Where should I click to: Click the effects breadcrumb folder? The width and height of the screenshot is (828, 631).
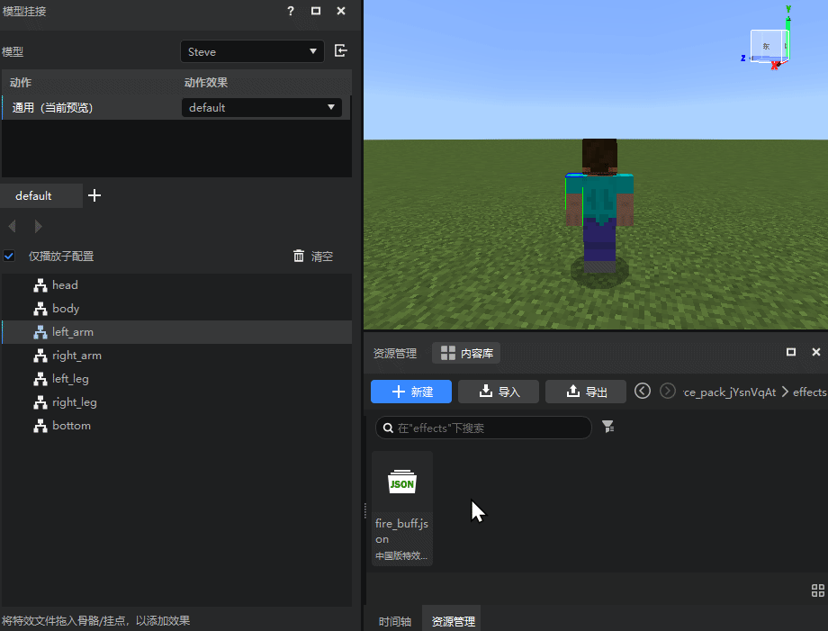[x=809, y=392]
